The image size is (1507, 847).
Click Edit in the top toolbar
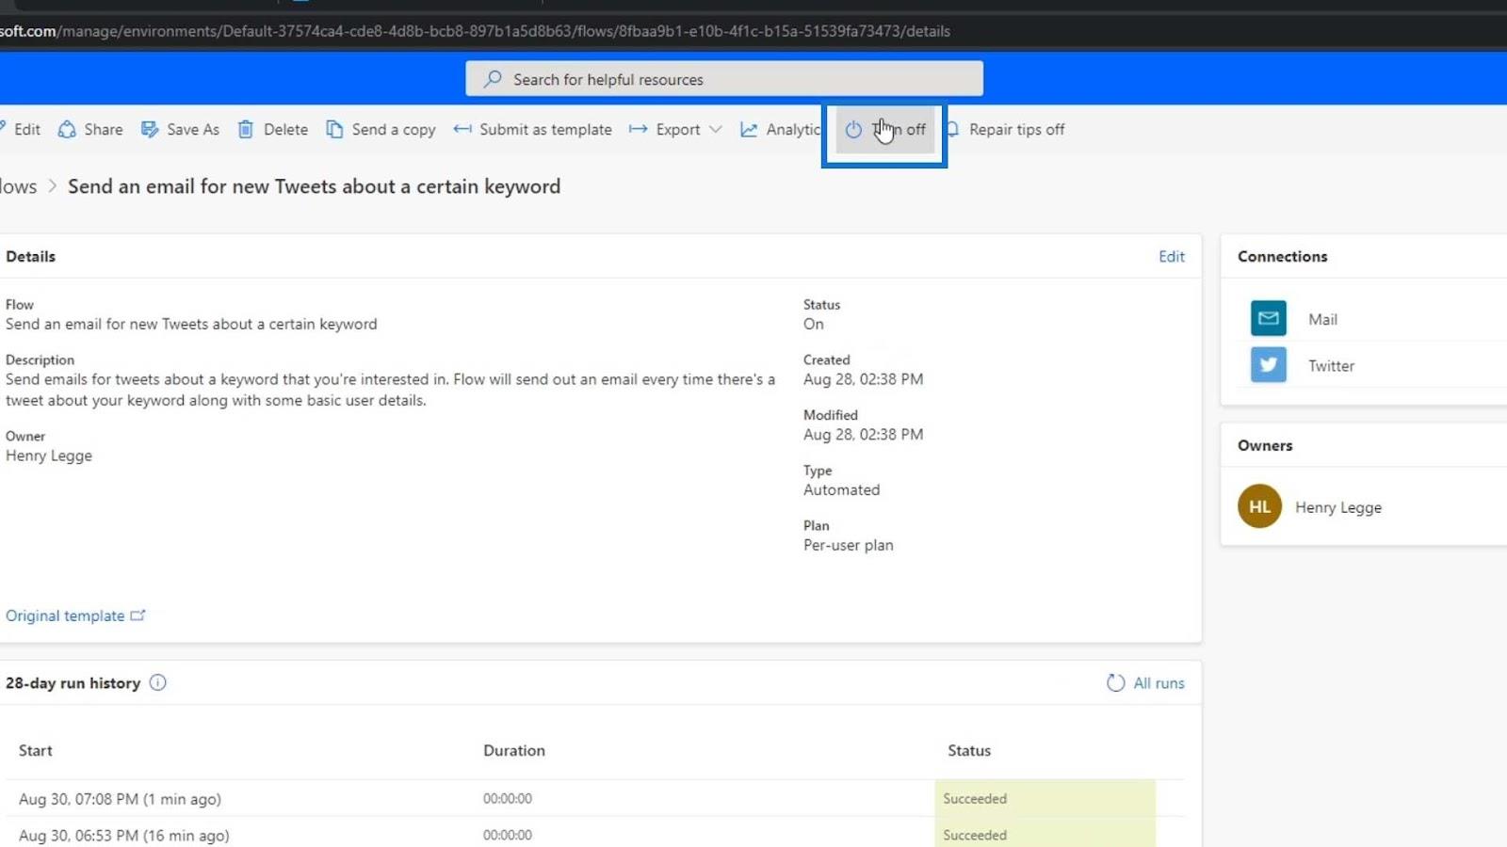(x=21, y=130)
